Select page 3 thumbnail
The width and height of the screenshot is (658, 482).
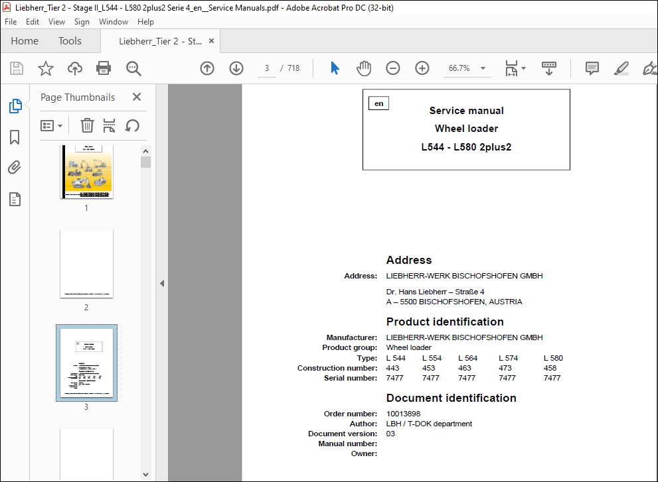pos(86,363)
